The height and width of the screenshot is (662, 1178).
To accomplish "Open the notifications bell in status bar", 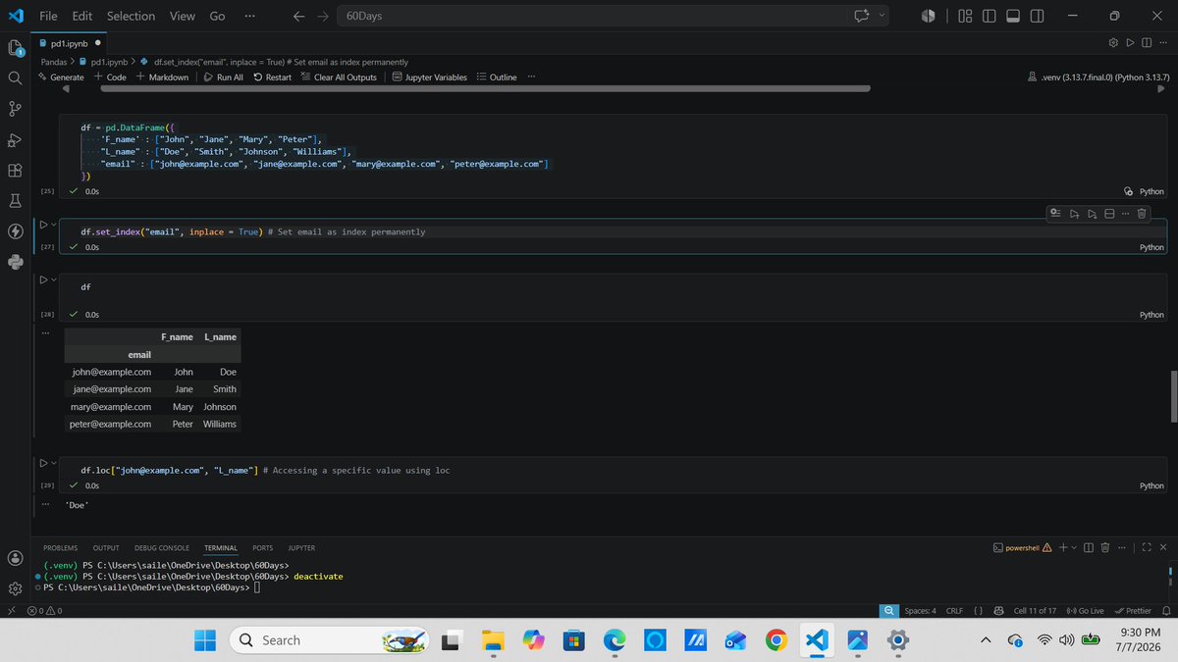I will pos(1167,610).
